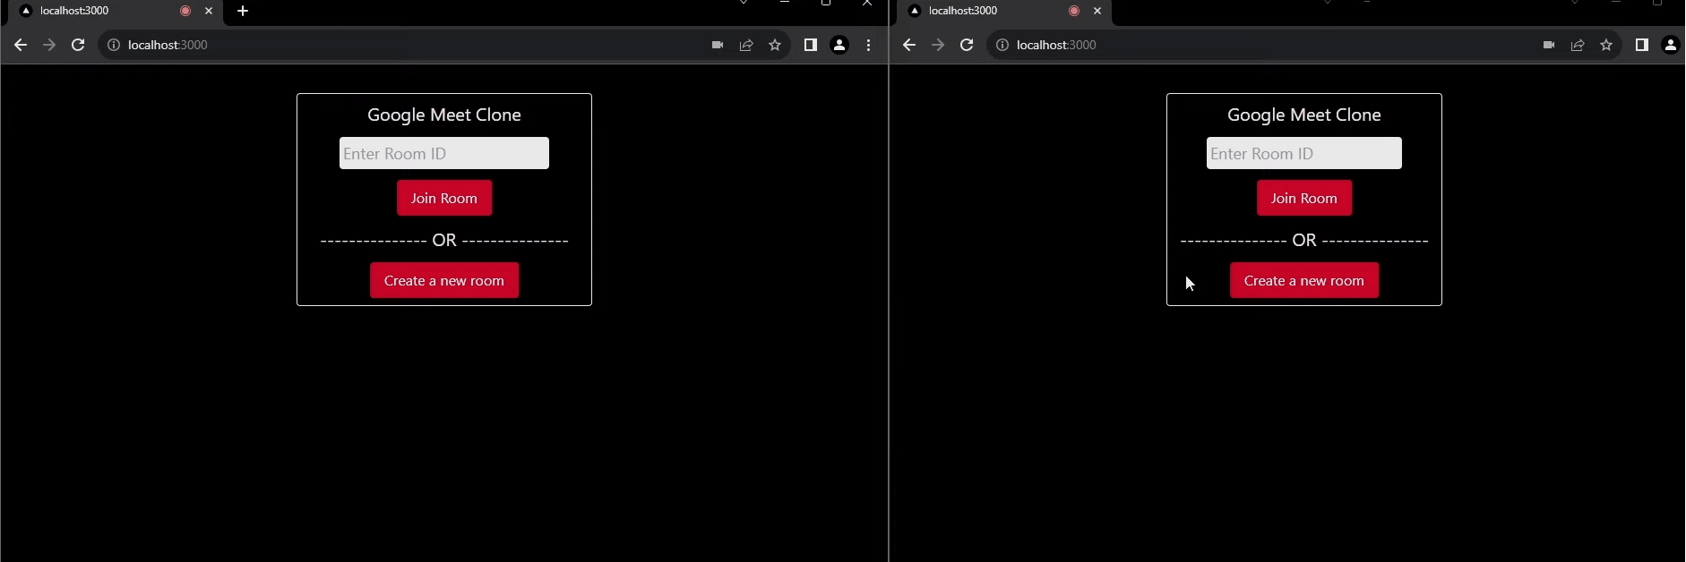Open the profile menu in the left window
Screen dimensions: 1686x562
[839, 45]
